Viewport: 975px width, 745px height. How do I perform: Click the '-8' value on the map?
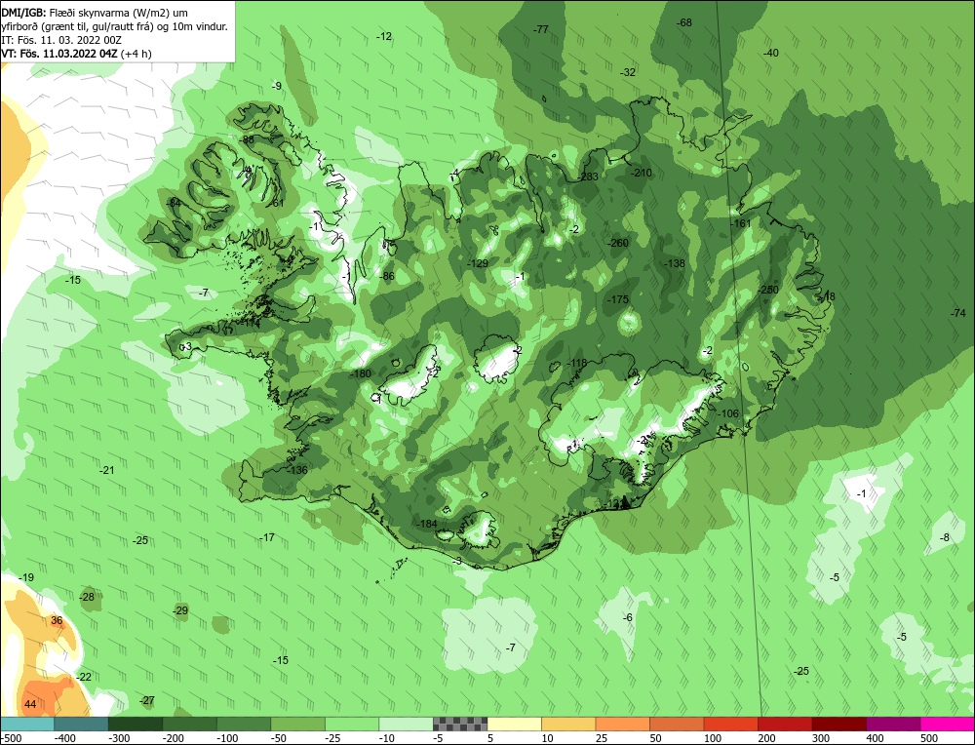click(x=945, y=537)
